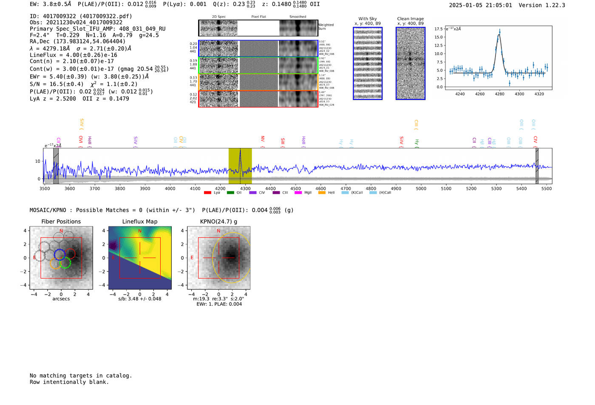Click the MOSAIC/KPNO Possible Matches heading
The height and width of the screenshot is (405, 595).
(112, 210)
